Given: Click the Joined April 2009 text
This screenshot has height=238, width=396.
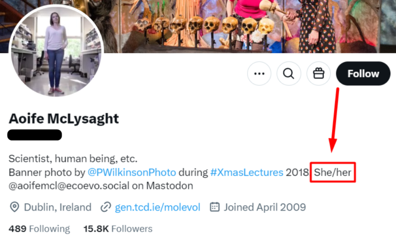Looking at the screenshot, I should (x=264, y=207).
